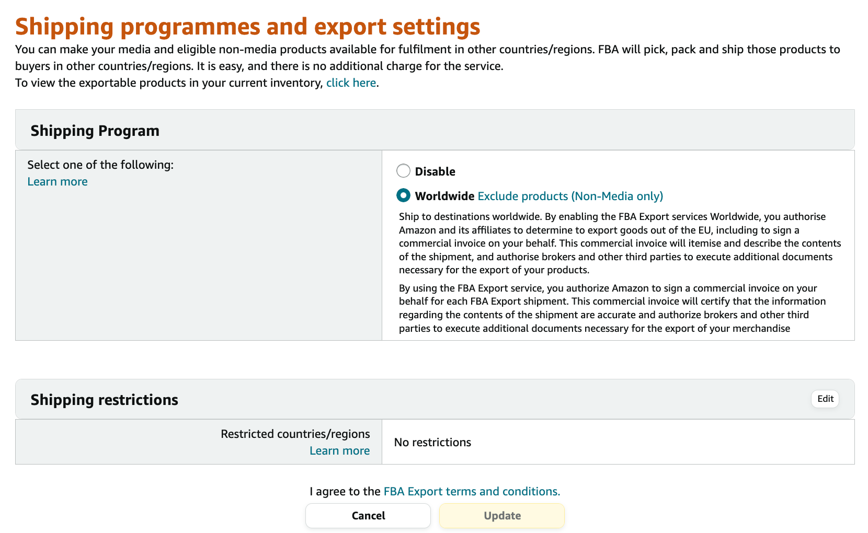
Task: Open Learn more under Restricted countries/regions
Action: (339, 450)
